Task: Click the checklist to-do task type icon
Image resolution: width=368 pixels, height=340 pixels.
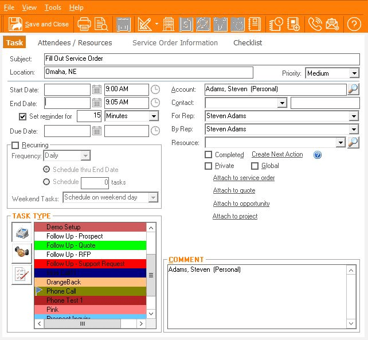Action: tap(22, 274)
